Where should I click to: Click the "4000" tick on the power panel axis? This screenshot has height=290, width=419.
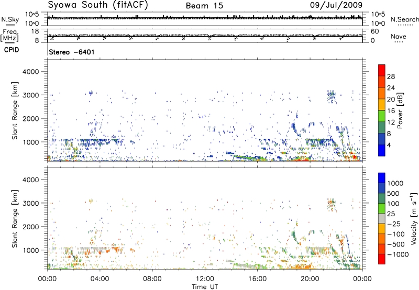(x=31, y=72)
